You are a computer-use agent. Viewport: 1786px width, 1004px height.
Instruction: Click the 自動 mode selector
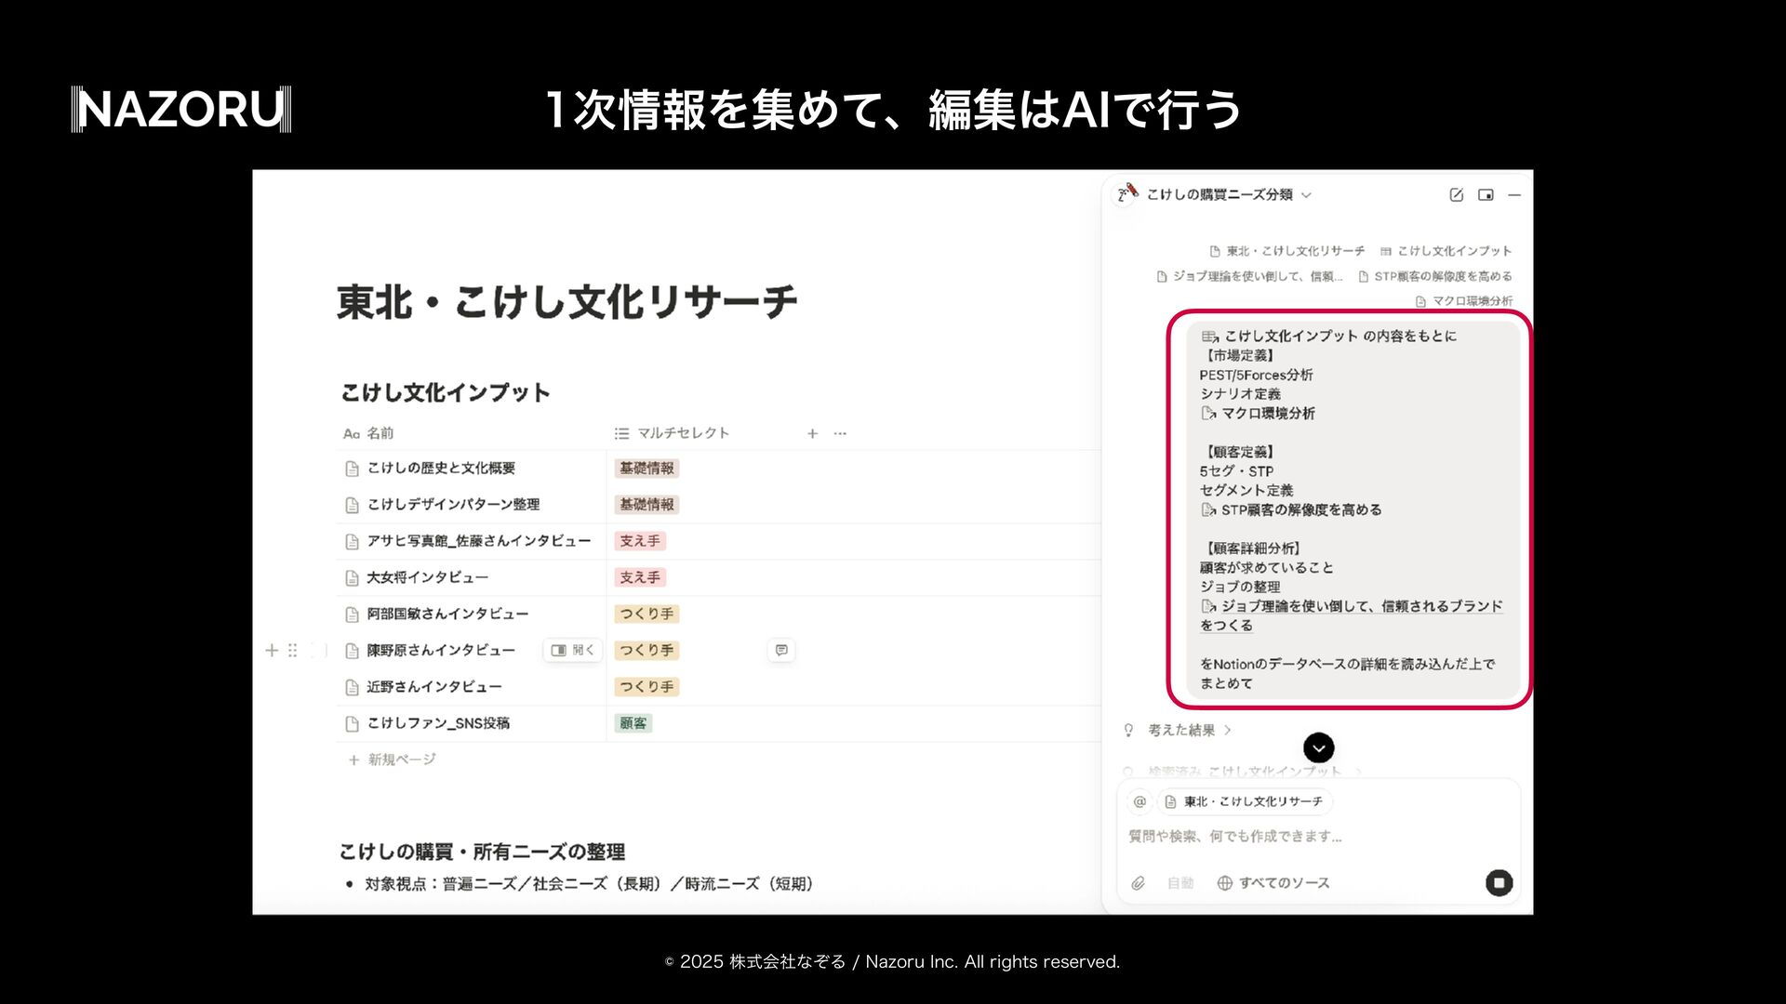tap(1180, 883)
